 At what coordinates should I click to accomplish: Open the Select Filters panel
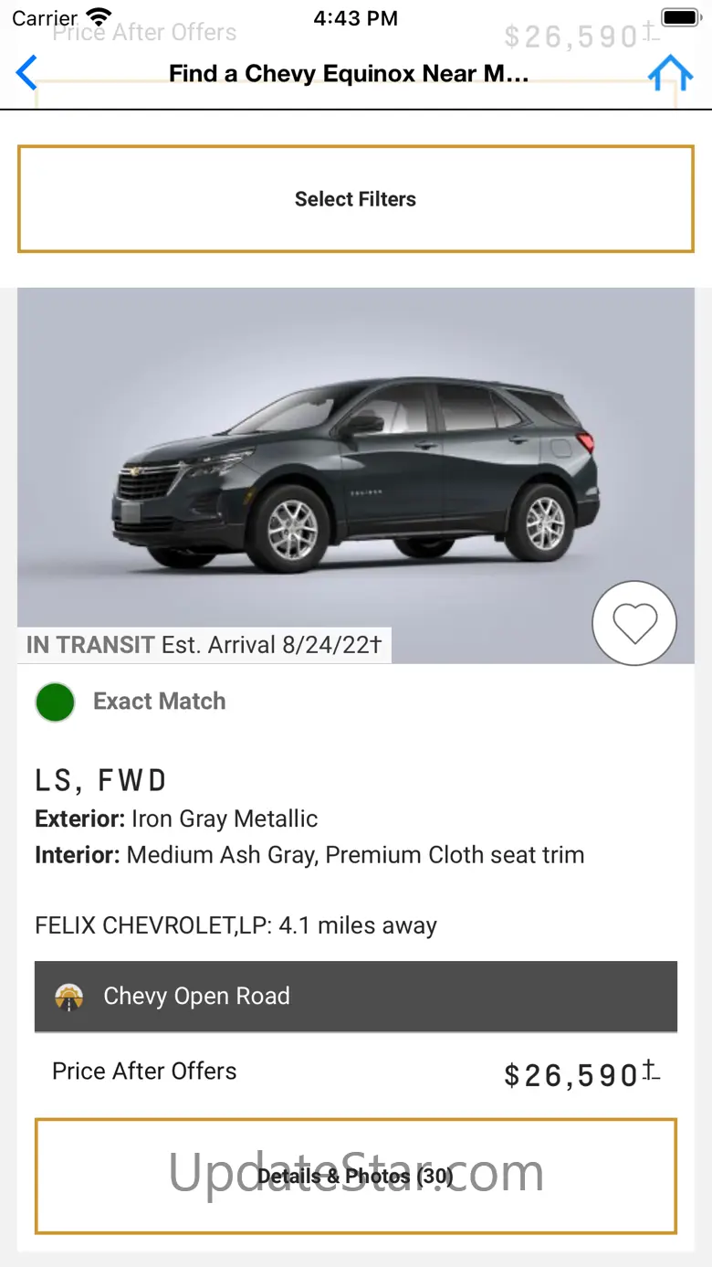[x=355, y=199]
